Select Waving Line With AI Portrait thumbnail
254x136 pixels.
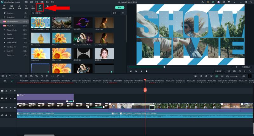pos(83,38)
